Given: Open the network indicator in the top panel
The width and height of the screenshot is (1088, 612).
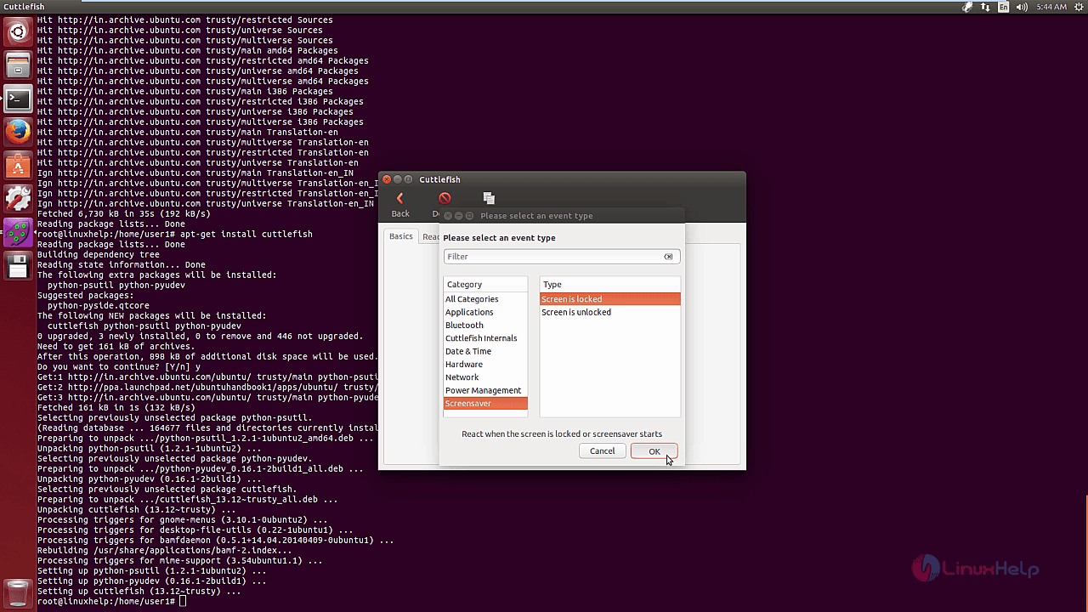Looking at the screenshot, I should click(986, 7).
